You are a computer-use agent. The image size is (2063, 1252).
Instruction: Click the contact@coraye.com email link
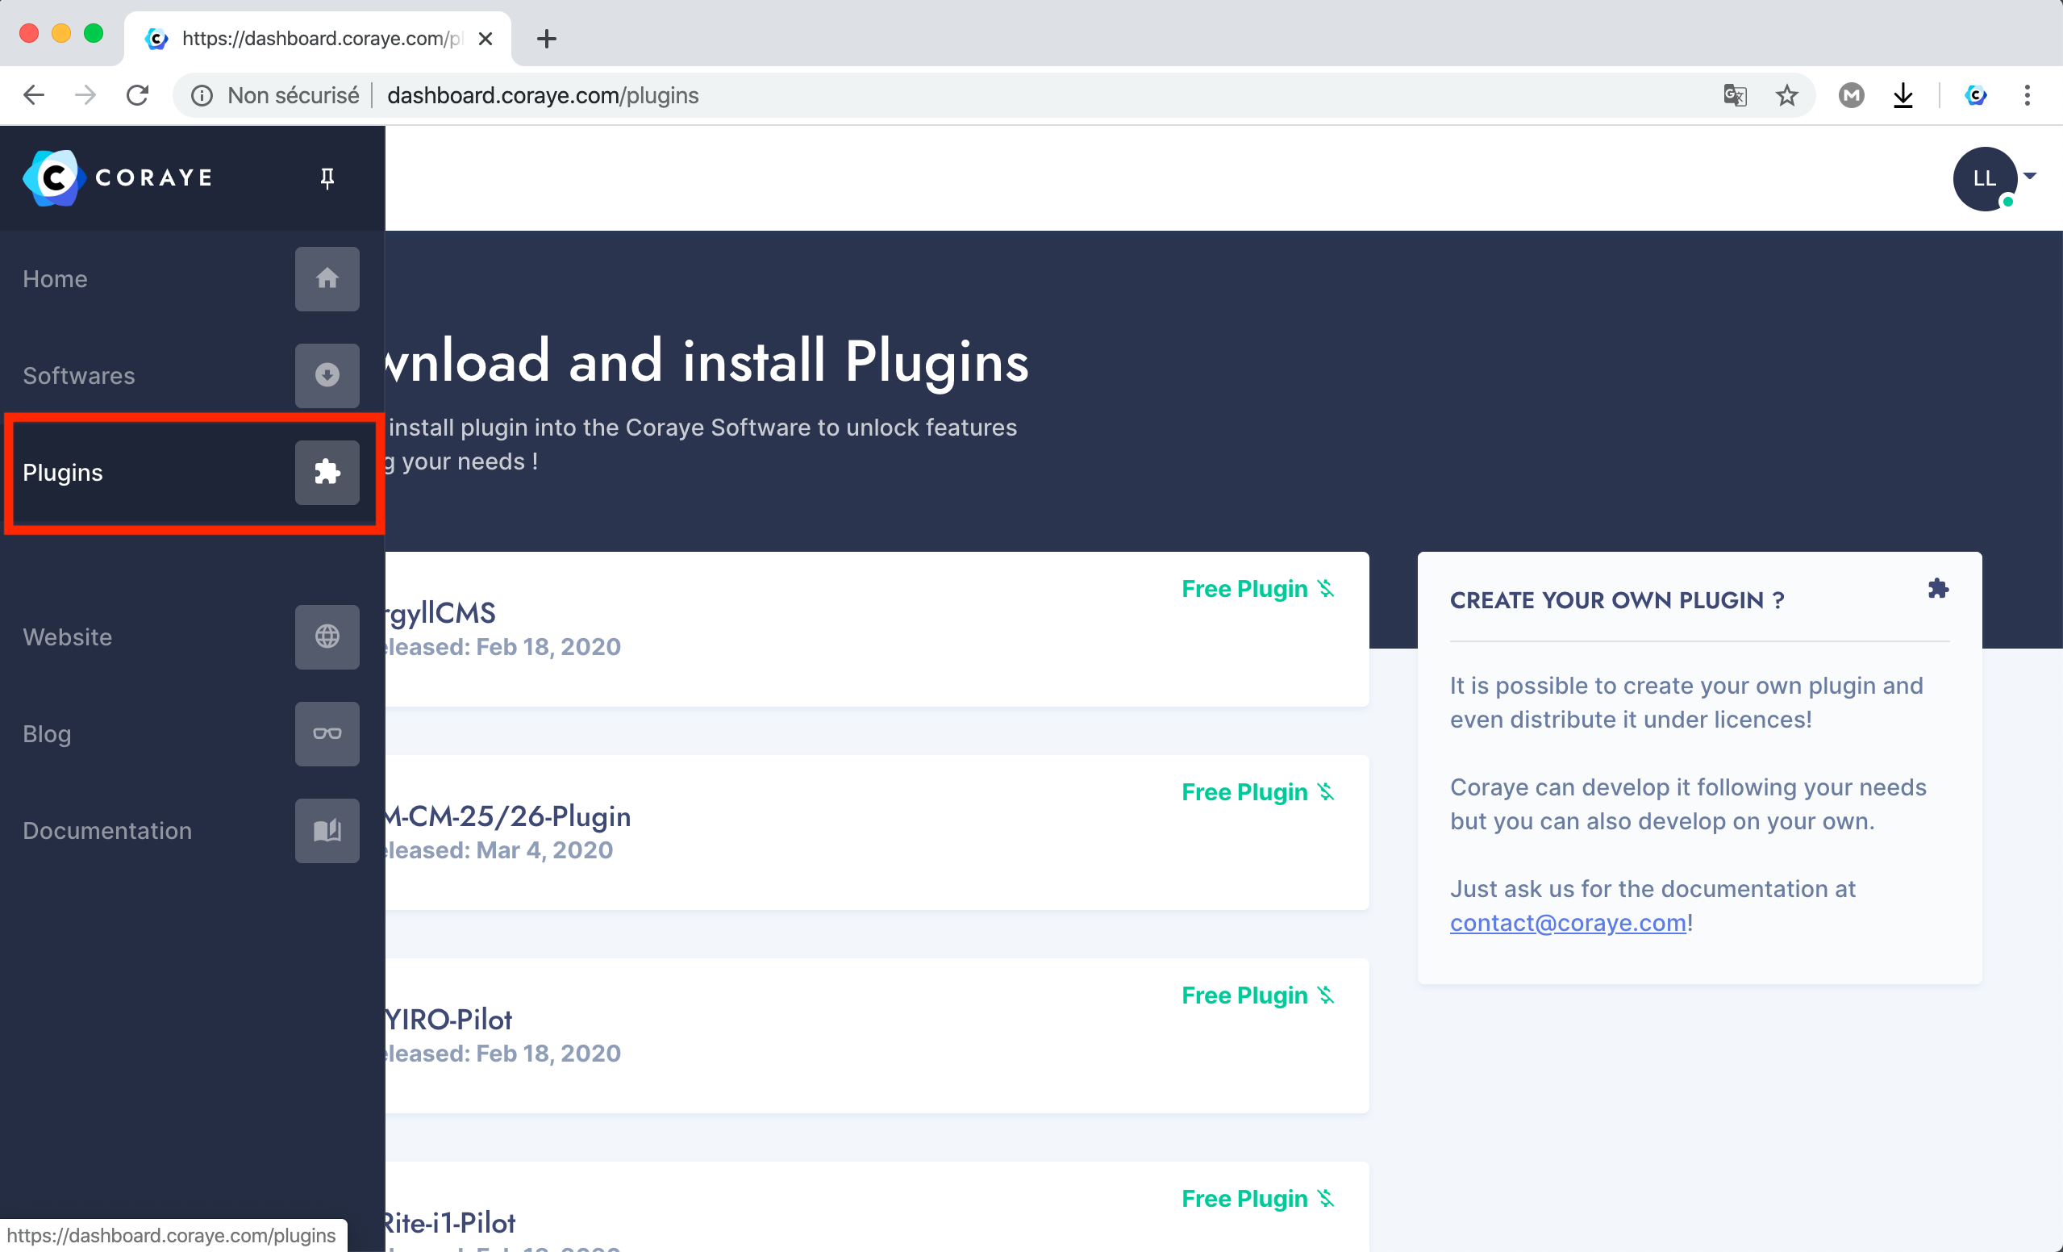[1567, 922]
